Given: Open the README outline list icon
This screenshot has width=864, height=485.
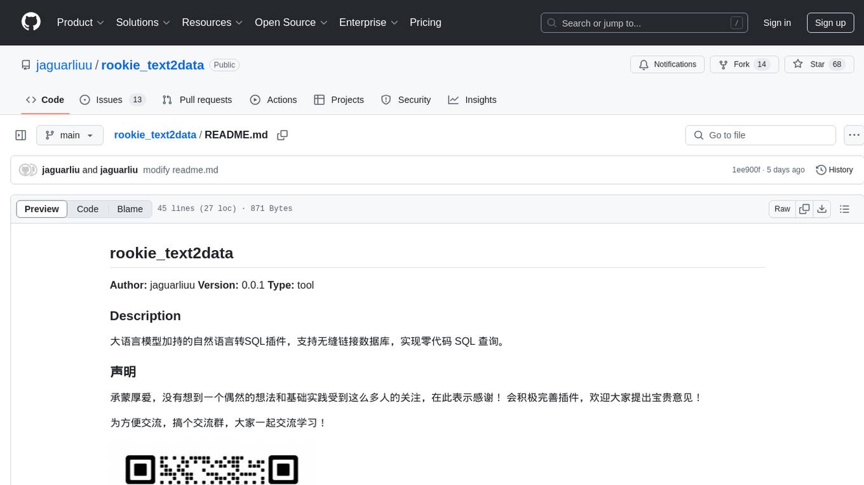Looking at the screenshot, I should click(x=844, y=209).
